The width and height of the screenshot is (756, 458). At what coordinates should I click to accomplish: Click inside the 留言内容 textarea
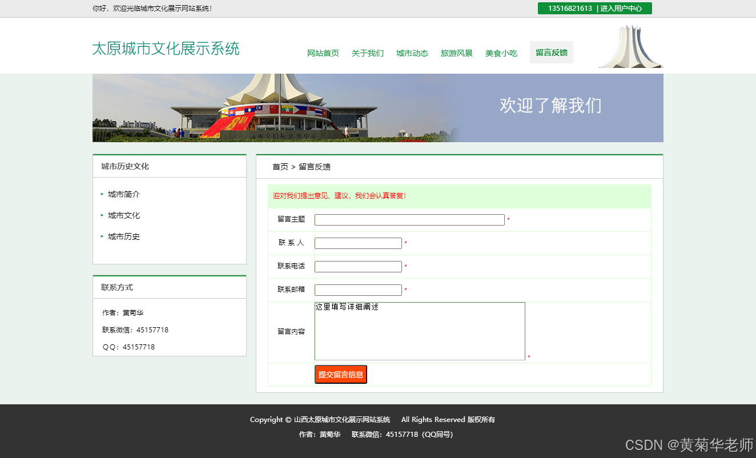[x=420, y=331]
